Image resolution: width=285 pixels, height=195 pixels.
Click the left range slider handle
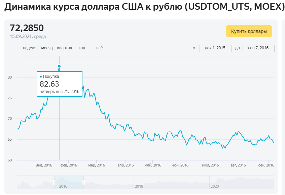coord(54,182)
